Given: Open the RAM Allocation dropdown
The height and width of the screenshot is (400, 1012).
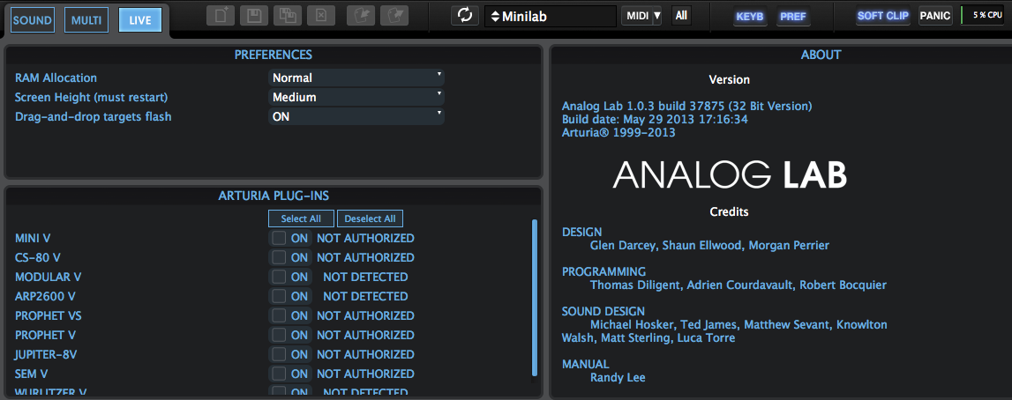Looking at the screenshot, I should pyautogui.click(x=356, y=78).
